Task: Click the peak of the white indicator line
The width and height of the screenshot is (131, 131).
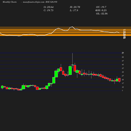Action: tap(72, 27)
